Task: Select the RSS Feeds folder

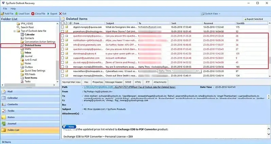Action: pyautogui.click(x=30, y=74)
